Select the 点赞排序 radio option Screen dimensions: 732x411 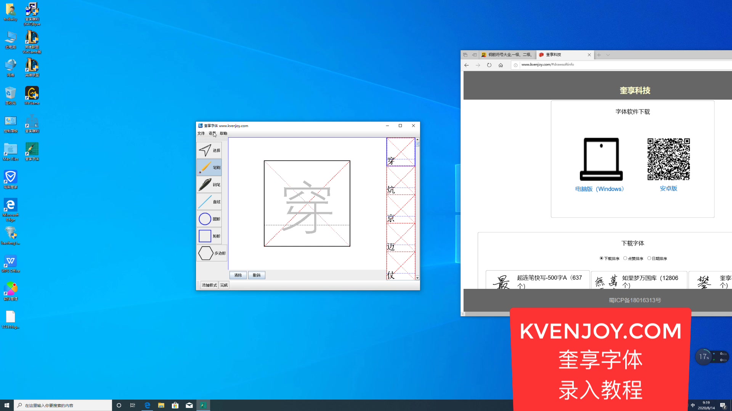coord(625,258)
